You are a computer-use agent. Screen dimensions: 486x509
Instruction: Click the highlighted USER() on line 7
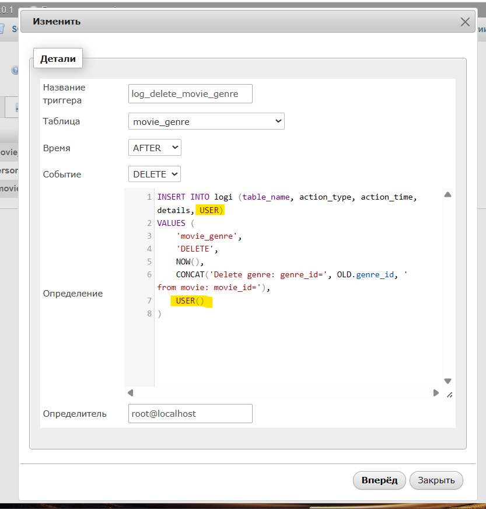190,301
